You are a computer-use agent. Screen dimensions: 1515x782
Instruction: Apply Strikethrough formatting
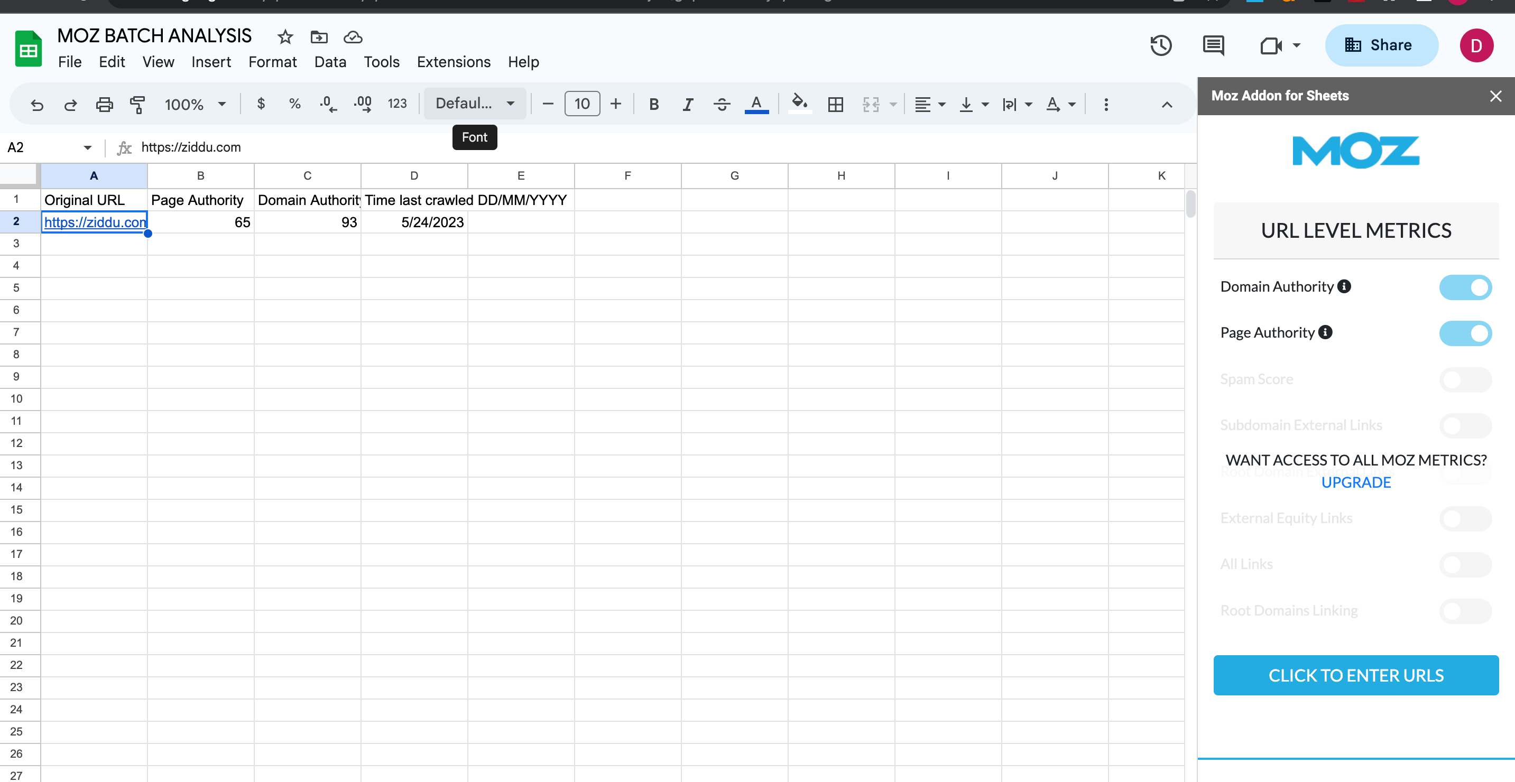point(721,105)
